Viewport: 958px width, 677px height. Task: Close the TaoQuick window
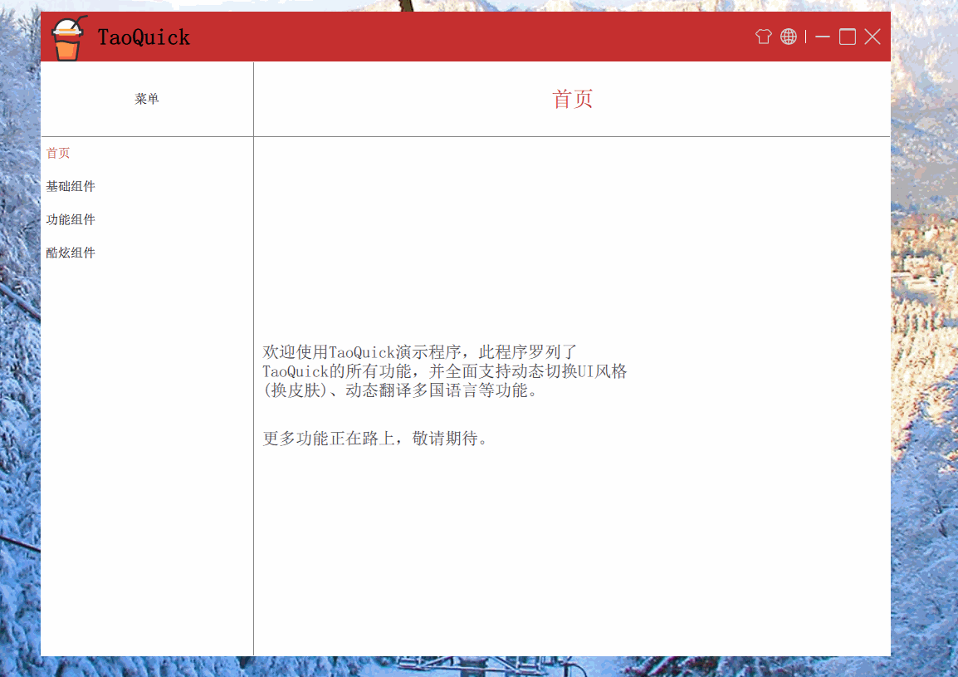click(872, 37)
